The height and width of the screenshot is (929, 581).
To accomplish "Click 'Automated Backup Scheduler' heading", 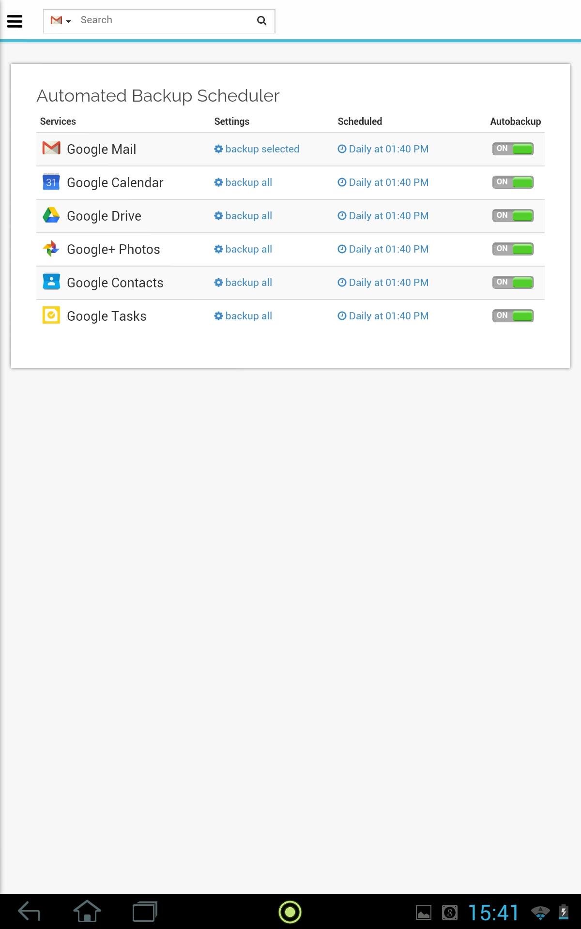I will tap(158, 96).
